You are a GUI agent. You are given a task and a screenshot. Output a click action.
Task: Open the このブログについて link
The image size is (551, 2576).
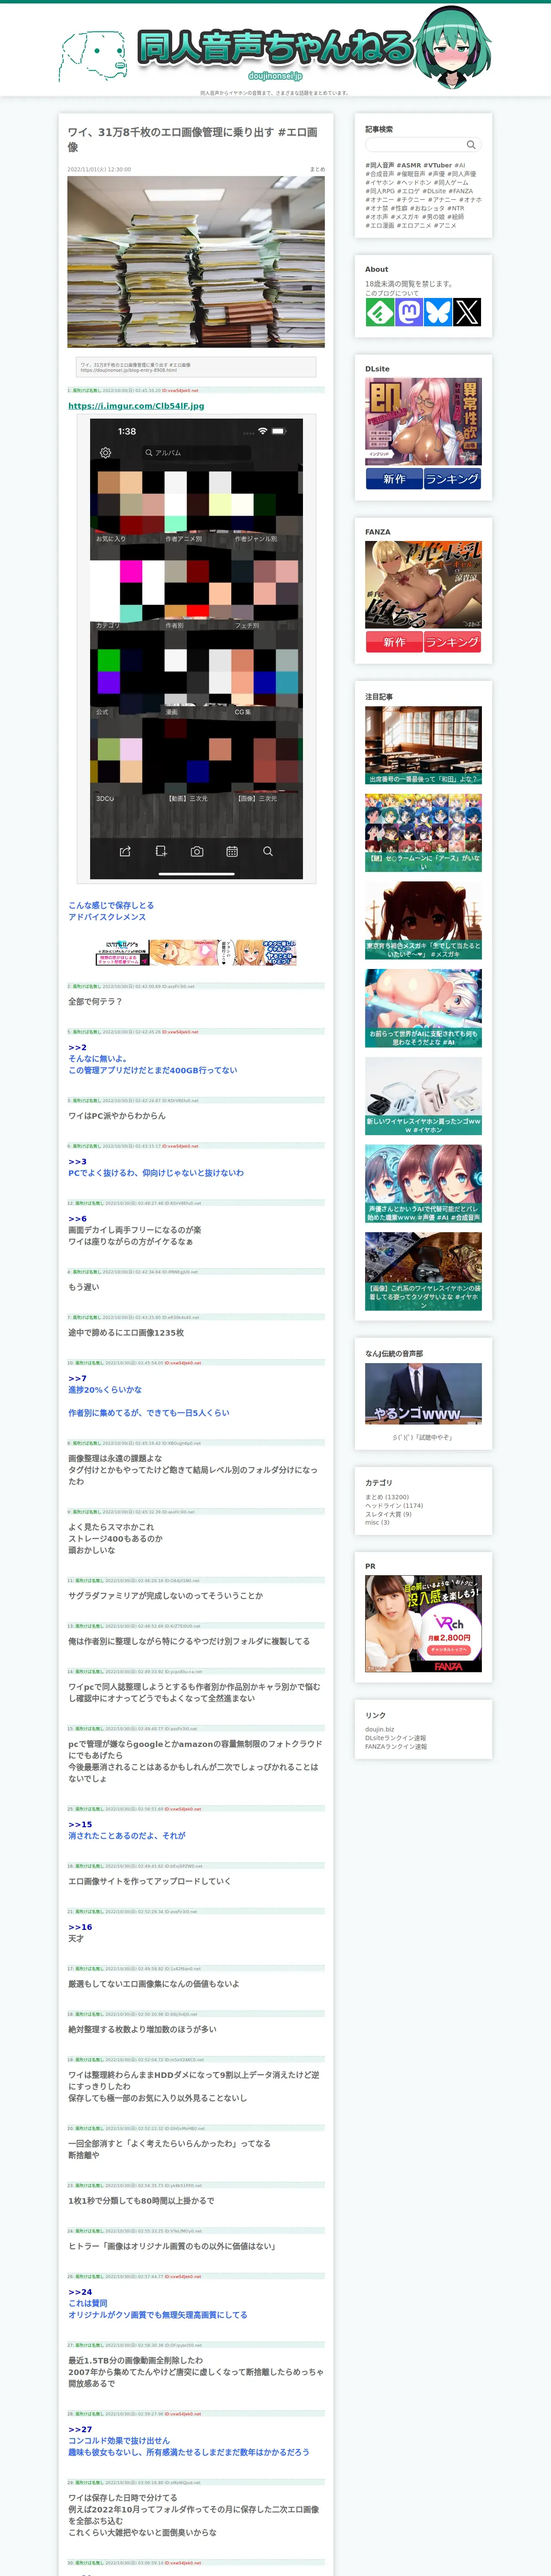[392, 293]
